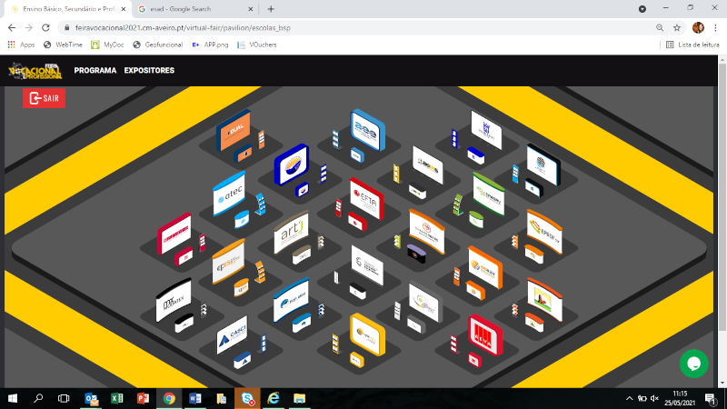Open the EFTA red booth

click(367, 199)
